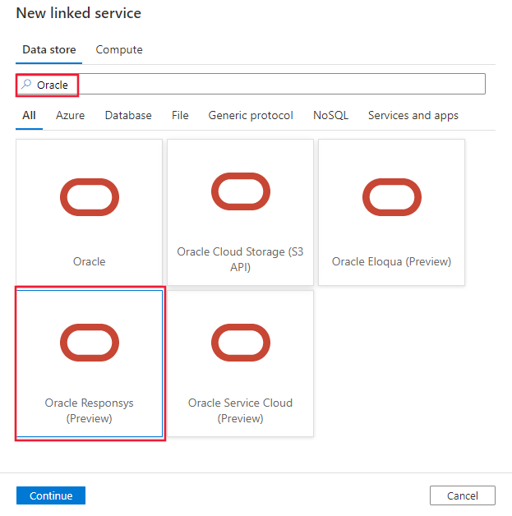
Task: Select the Generic protocol filter
Action: point(251,116)
